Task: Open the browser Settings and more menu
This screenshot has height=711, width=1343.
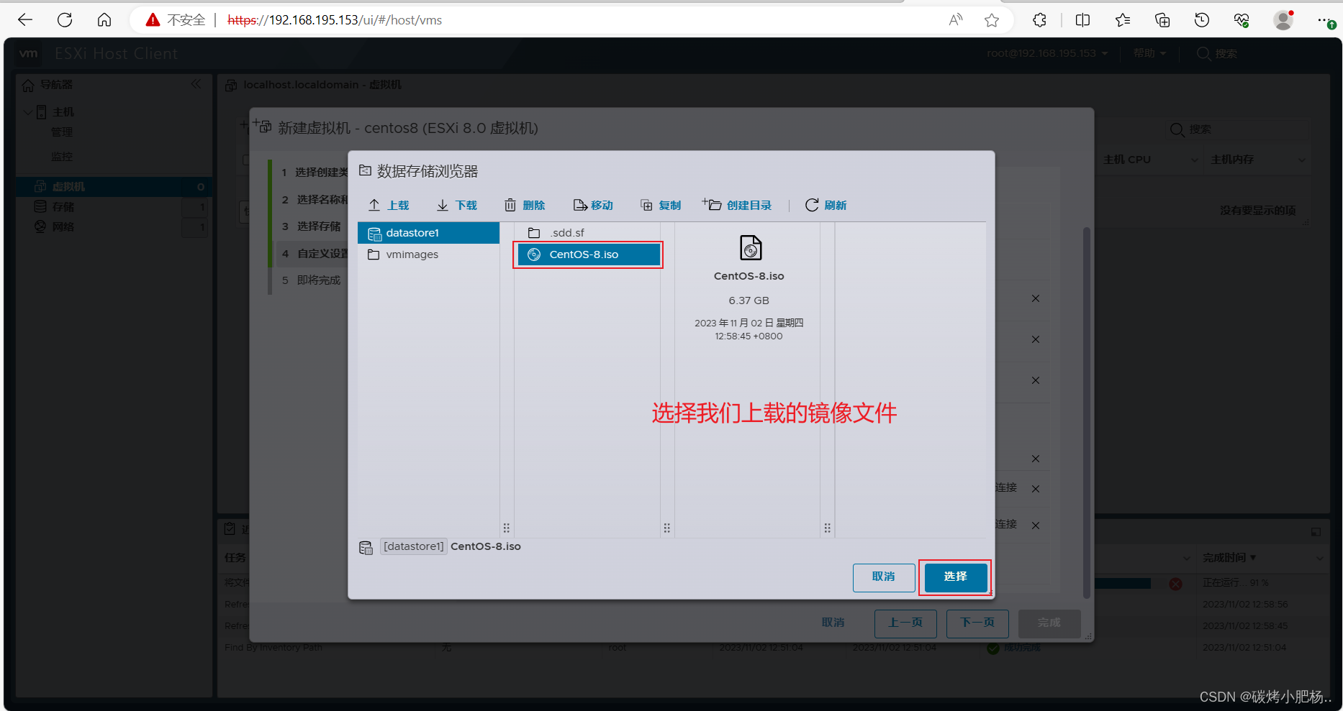Action: pyautogui.click(x=1324, y=20)
